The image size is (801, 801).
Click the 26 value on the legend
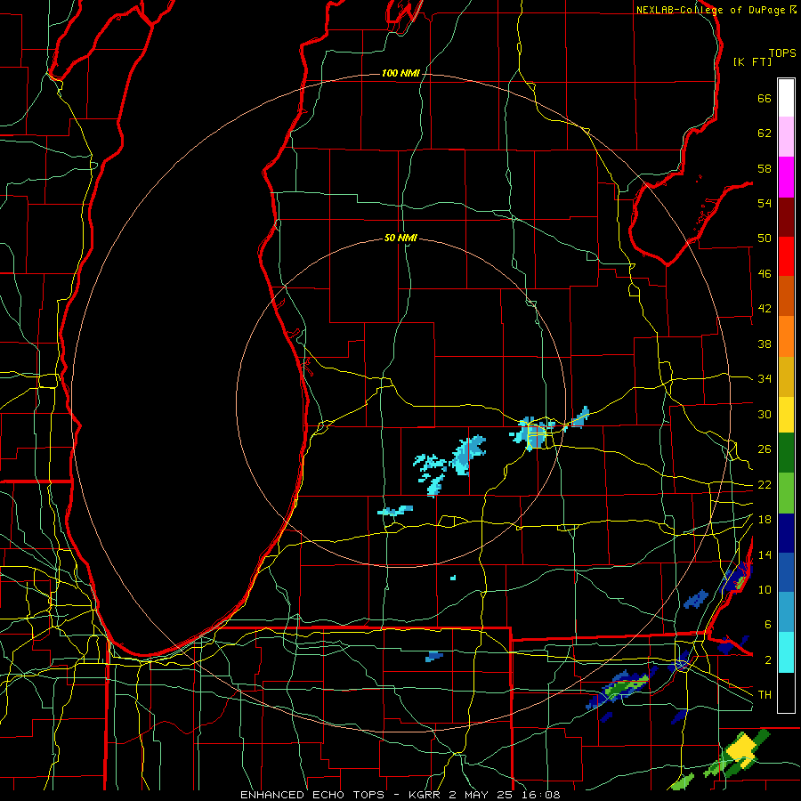(x=765, y=449)
